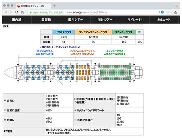Image resolution: width=182 pixels, height=138 pixels.
Task: Click the ビジネスクラス table header
Action: [63, 32]
